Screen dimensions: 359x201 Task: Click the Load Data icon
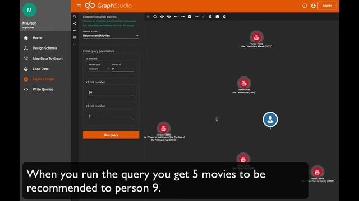[26, 69]
